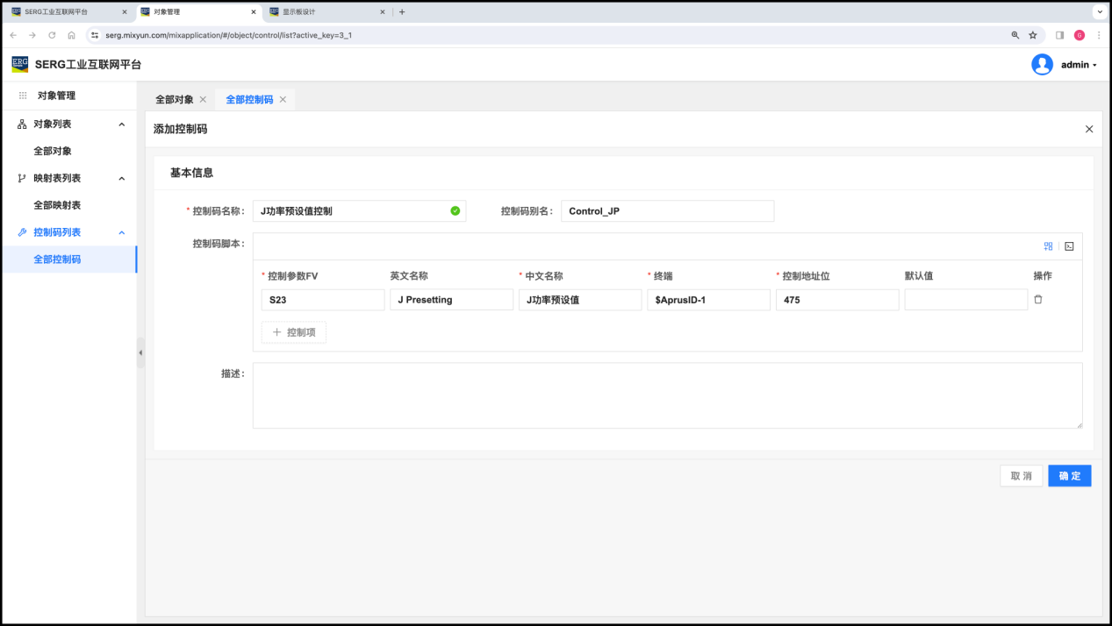Collapse the 对象列表 sidebar section
Viewport: 1112px width, 626px height.
pos(122,124)
